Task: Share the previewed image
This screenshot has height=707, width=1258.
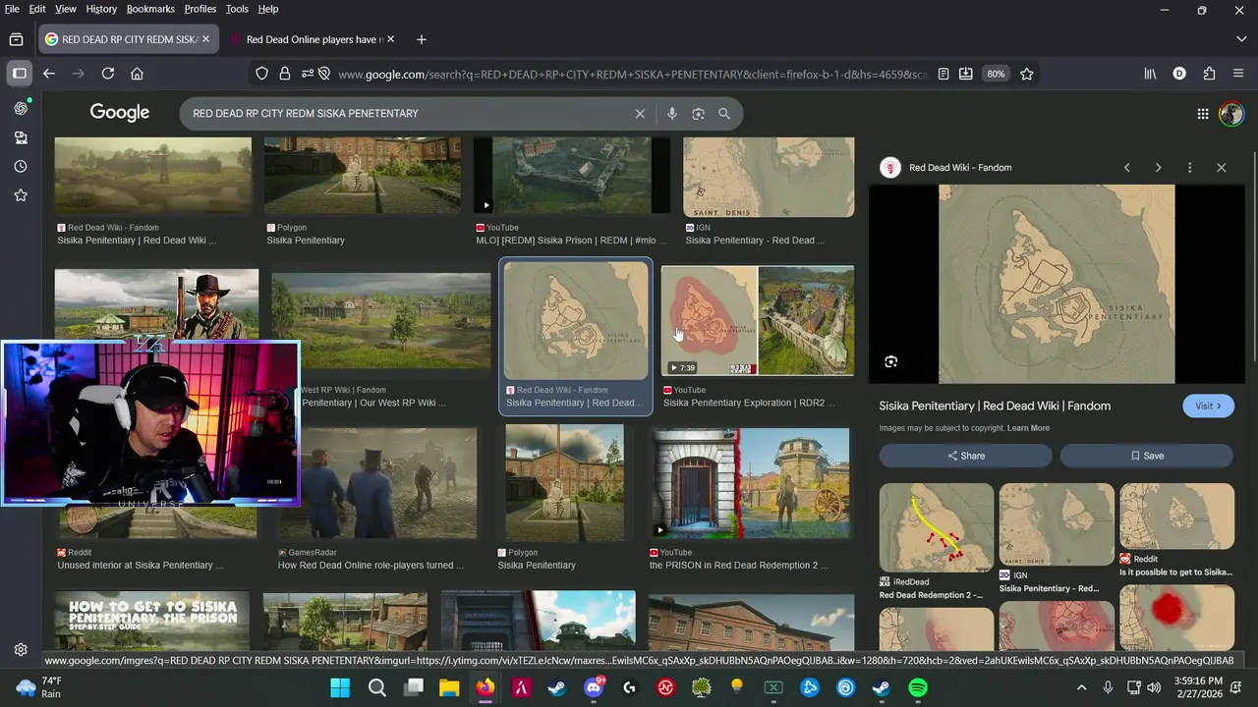Action: pos(965,456)
